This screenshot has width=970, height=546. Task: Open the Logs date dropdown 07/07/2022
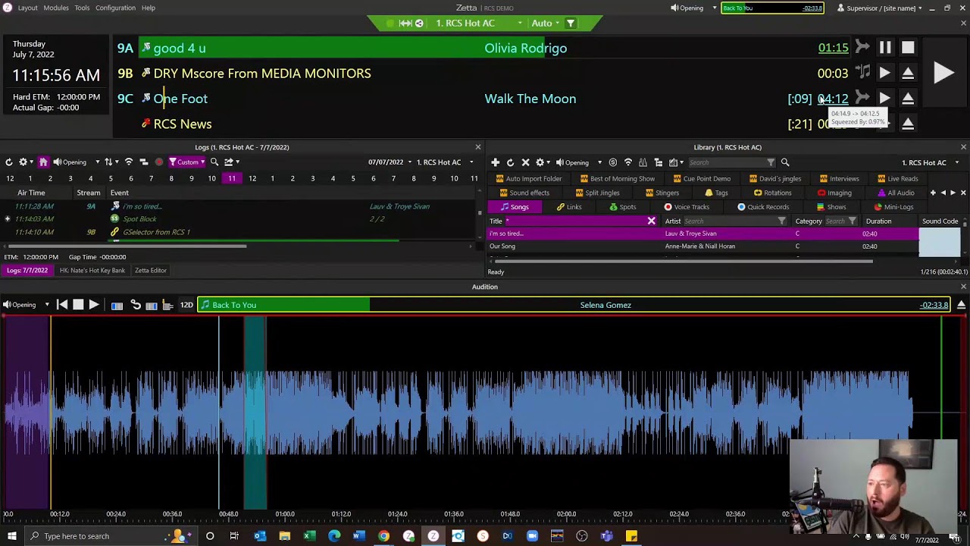390,162
